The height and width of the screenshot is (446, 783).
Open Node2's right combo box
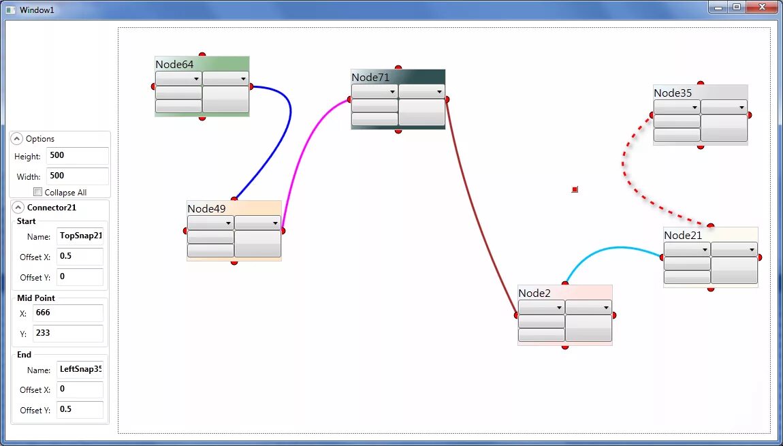coord(588,306)
